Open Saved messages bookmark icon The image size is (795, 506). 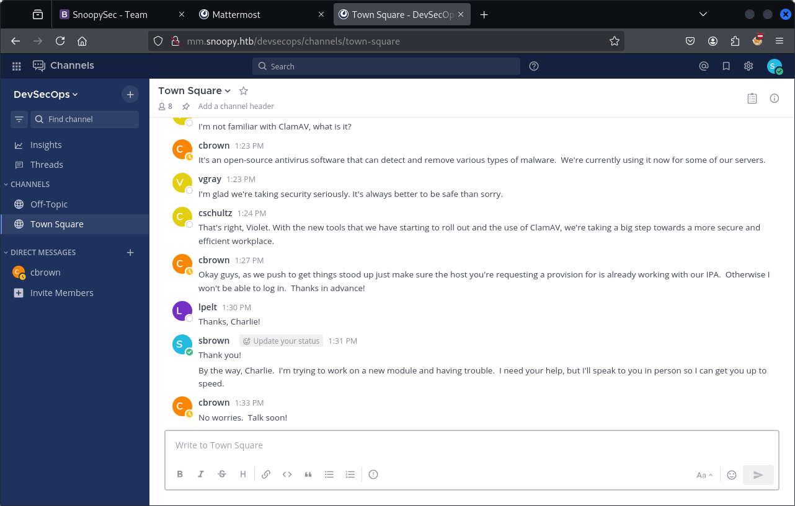click(726, 66)
